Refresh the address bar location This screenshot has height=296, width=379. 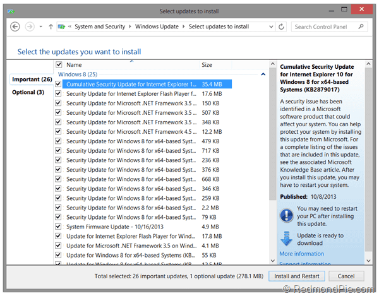281,27
